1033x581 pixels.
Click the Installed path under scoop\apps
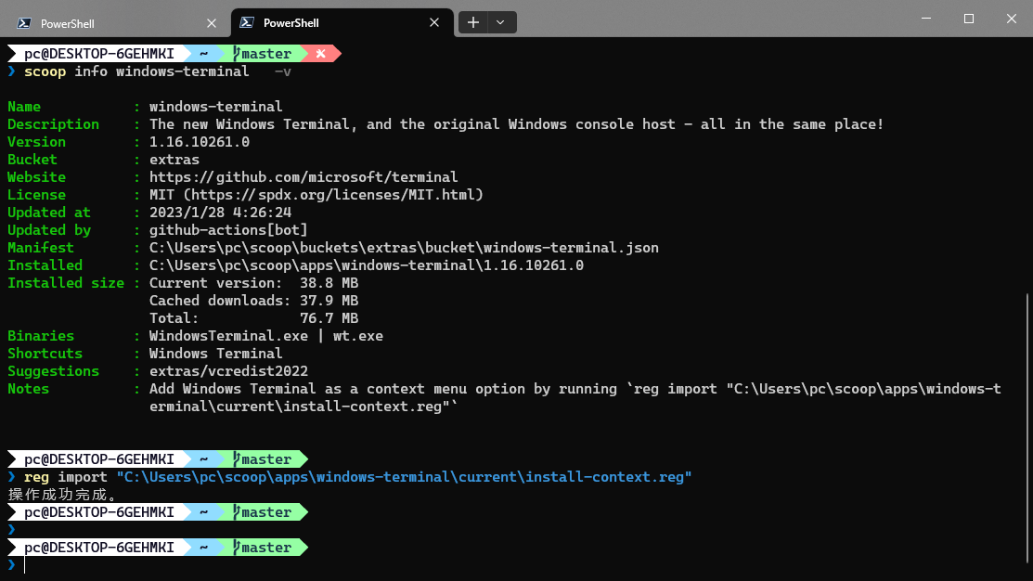click(367, 265)
